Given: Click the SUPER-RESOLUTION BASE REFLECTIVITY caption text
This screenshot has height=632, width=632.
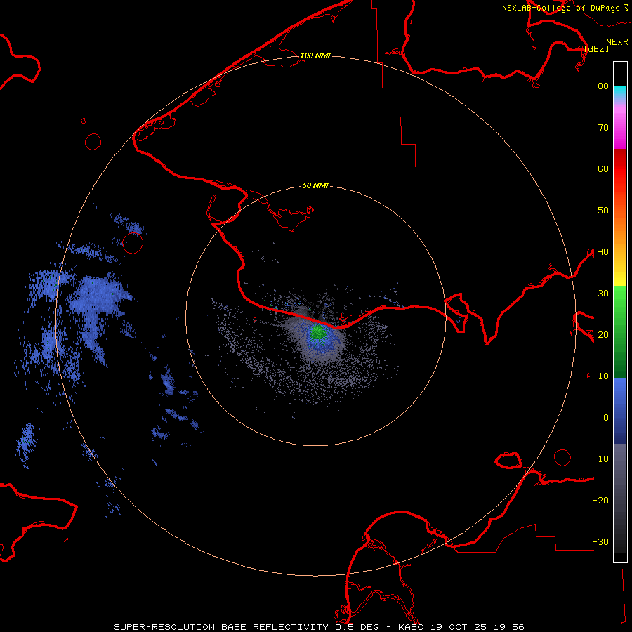Looking at the screenshot, I should click(x=221, y=627).
